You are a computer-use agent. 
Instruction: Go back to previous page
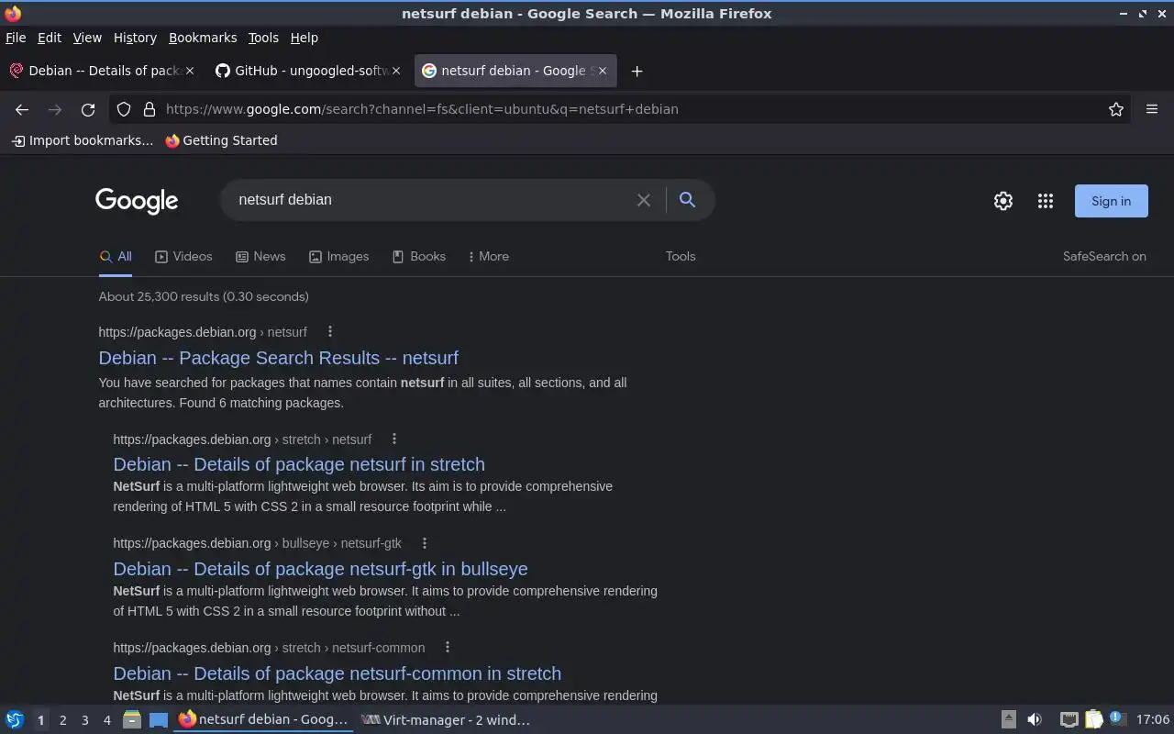[x=22, y=109]
